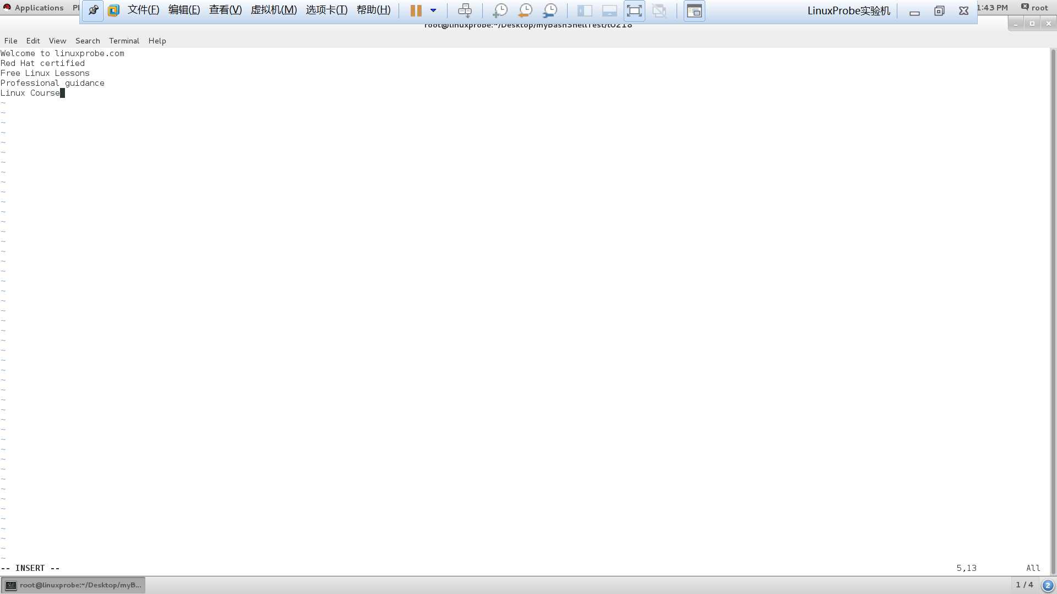Screen dimensions: 1057x594
Task: Toggle full screen mode icon
Action: tap(634, 10)
